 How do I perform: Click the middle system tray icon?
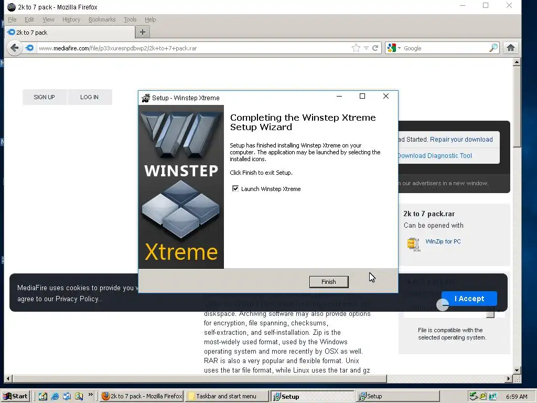pyautogui.click(x=483, y=396)
